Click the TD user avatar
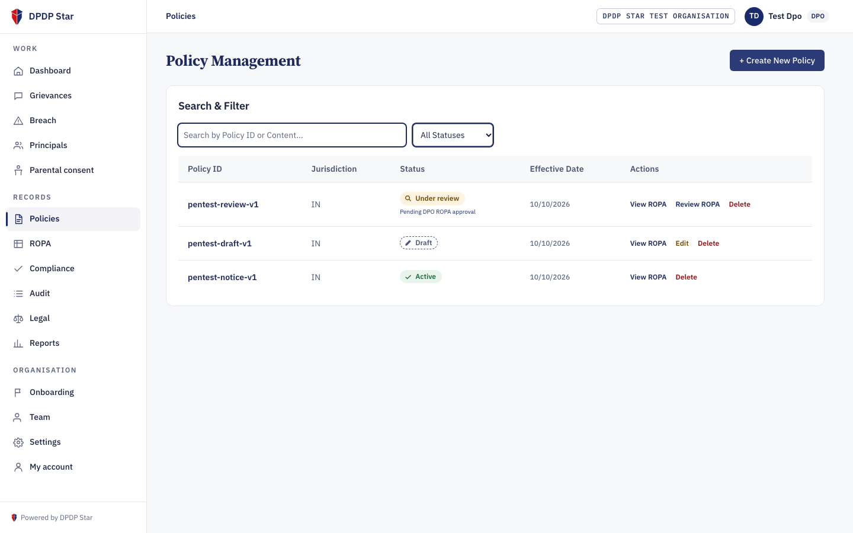Screen dimensions: 853x533 pos(754,17)
